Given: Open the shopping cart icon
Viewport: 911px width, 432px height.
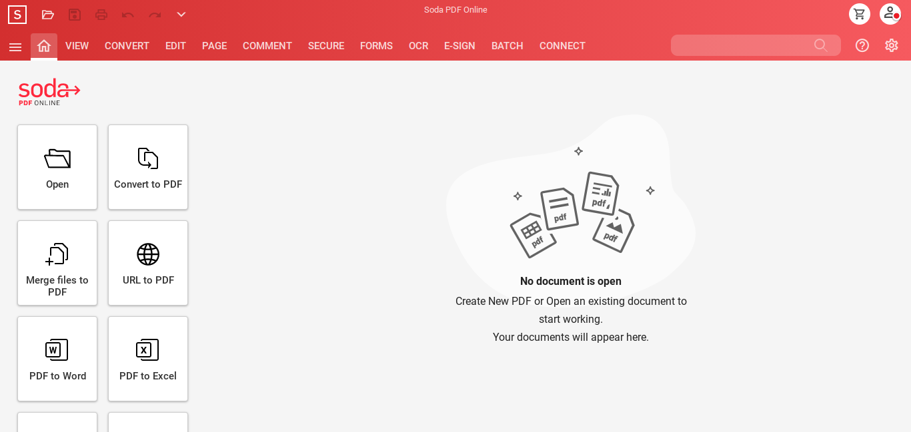Looking at the screenshot, I should point(860,14).
